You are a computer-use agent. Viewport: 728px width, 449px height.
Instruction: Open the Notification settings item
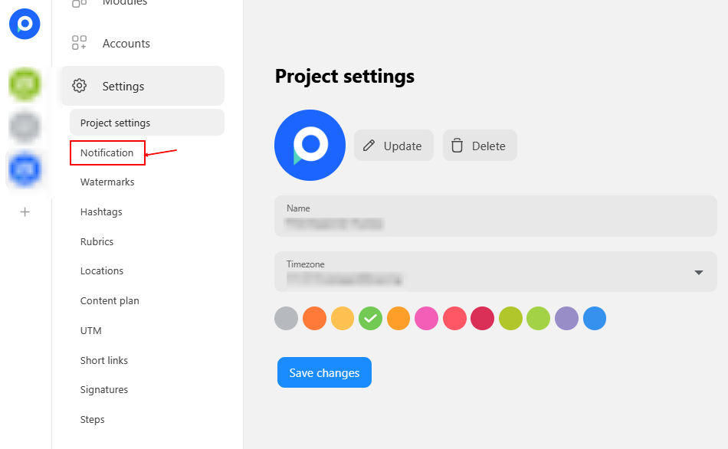107,152
